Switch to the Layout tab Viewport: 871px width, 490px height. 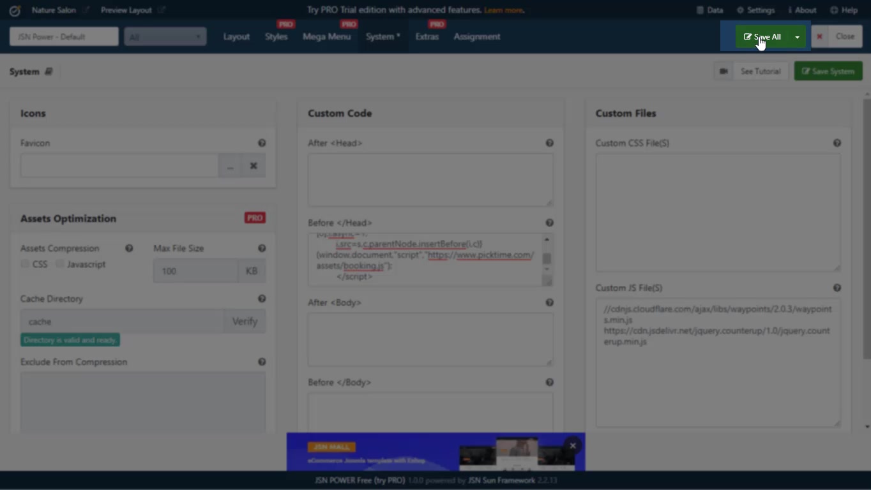pyautogui.click(x=236, y=37)
